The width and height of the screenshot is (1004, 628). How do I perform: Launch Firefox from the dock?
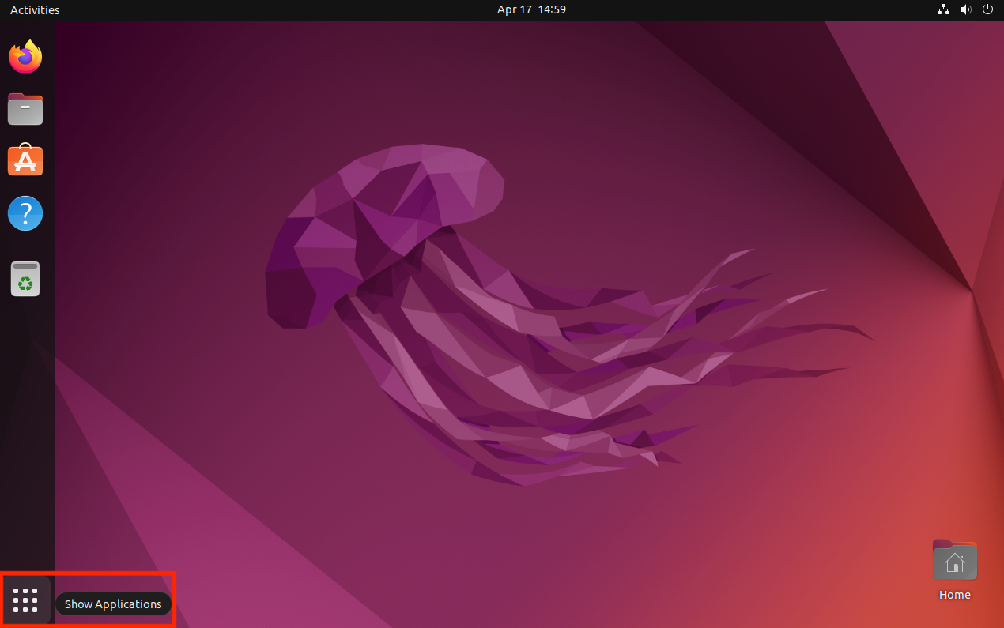pyautogui.click(x=25, y=56)
